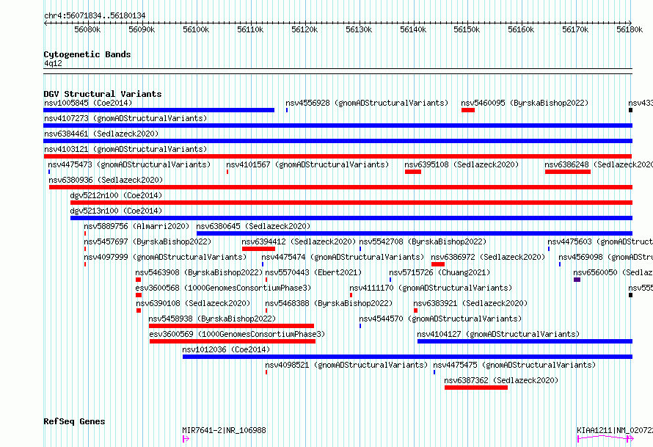Open MIR7641-2|NR_106988 gene label
This screenshot has height=447, width=653.
tap(224, 430)
